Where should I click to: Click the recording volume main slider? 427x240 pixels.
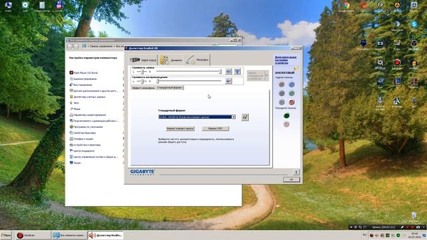[189, 71]
